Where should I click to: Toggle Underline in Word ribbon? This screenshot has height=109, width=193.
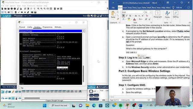pyautogui.click(x=130, y=16)
